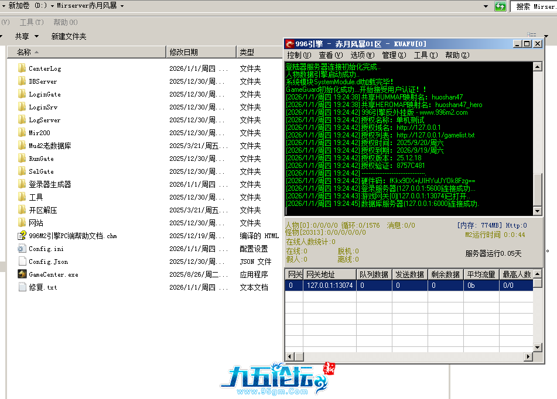This screenshot has width=557, height=399.
Task: Click the 新建文件夹 button
Action: 69,36
